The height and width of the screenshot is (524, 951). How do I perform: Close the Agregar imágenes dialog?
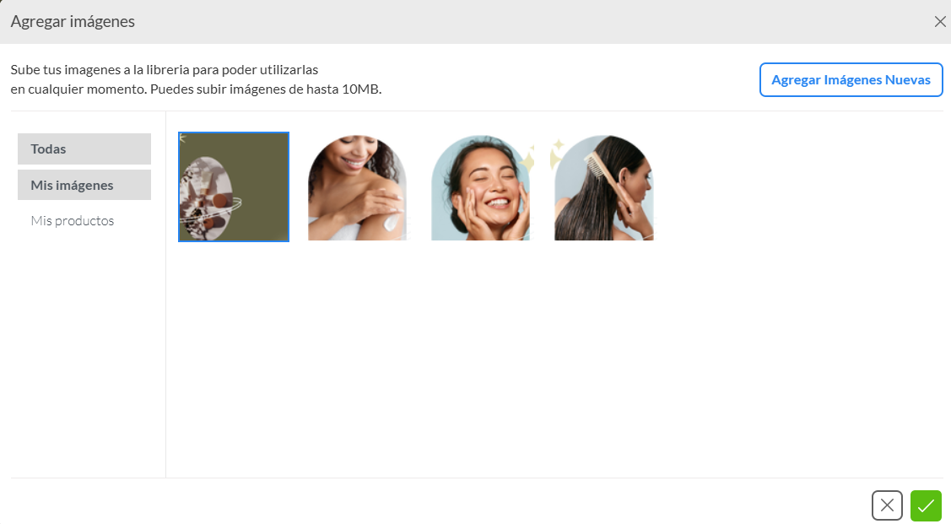click(x=939, y=22)
